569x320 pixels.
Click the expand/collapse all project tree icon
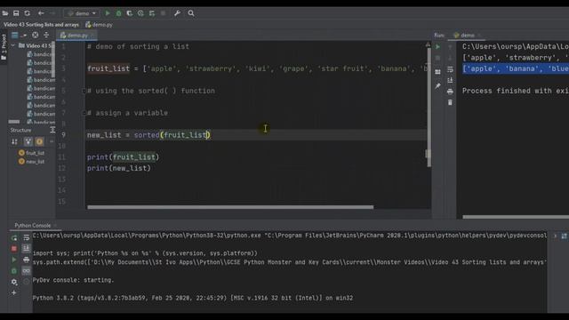coord(46,36)
